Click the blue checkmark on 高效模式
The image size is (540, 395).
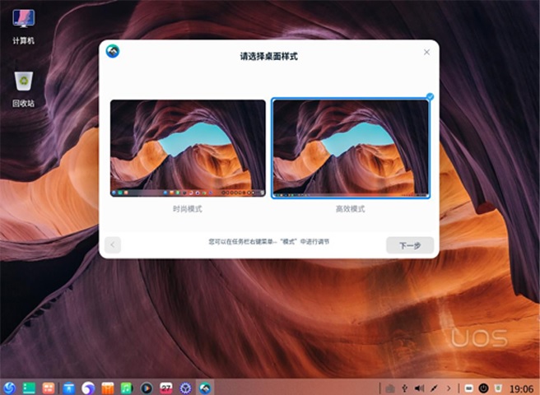point(430,97)
